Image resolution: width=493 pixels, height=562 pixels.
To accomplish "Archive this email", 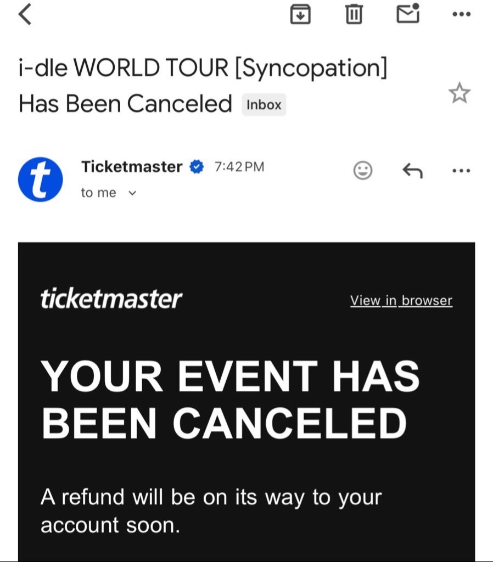I will coord(300,14).
